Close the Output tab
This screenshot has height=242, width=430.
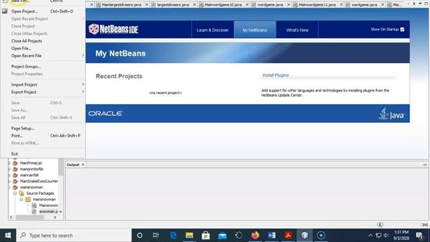pyautogui.click(x=83, y=165)
